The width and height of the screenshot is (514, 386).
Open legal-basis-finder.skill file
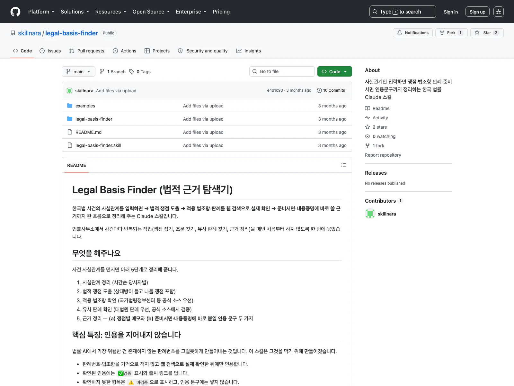pos(98,145)
